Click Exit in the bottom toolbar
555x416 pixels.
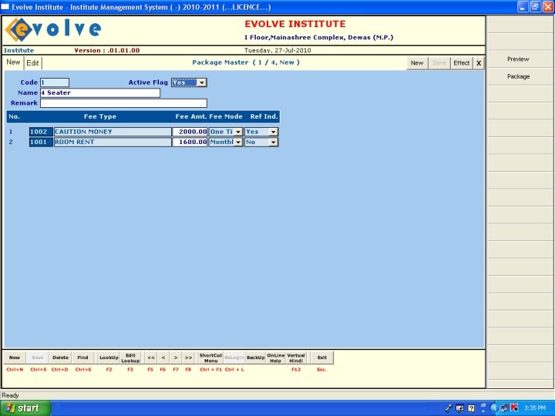pos(322,357)
